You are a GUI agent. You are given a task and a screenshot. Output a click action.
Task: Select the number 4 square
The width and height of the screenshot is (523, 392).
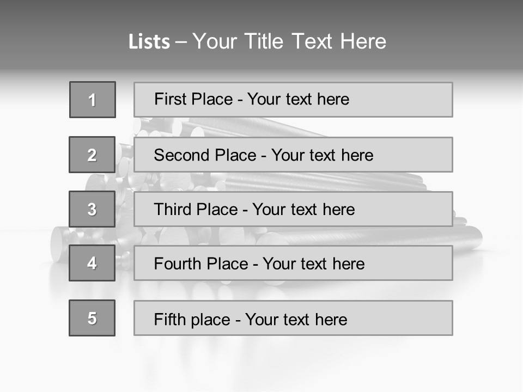pyautogui.click(x=92, y=263)
